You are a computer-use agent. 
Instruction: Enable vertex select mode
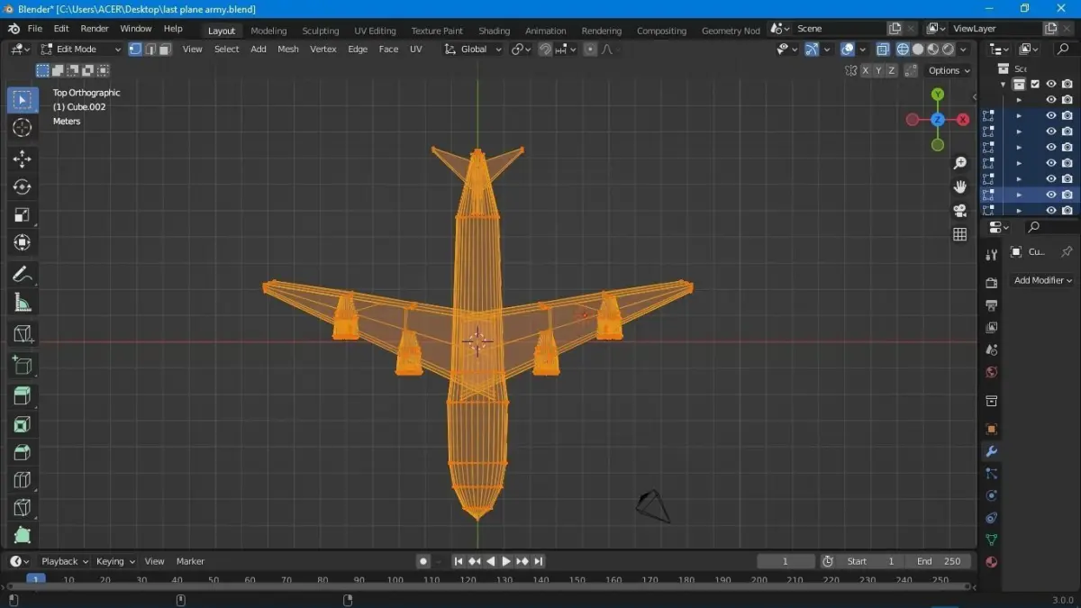tap(135, 50)
